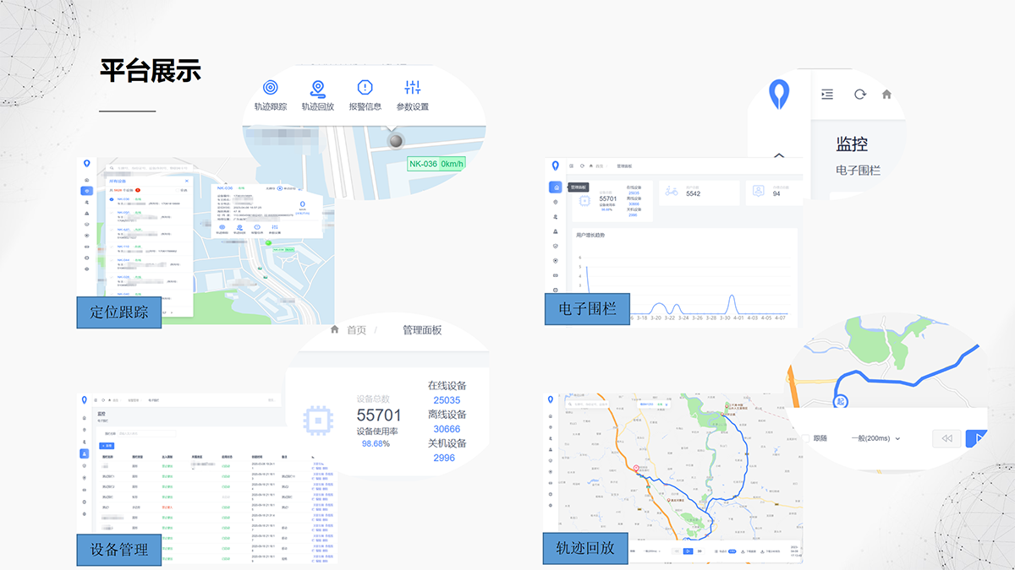Click the blue play button in magnified playback bar
The height and width of the screenshot is (570, 1015).
976,438
